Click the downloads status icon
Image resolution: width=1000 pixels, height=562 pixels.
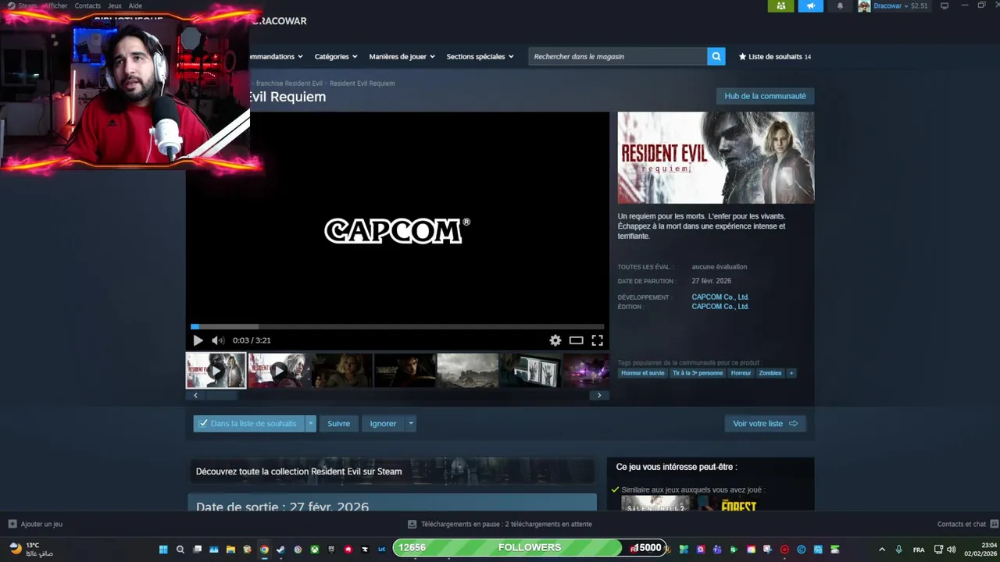tap(412, 524)
